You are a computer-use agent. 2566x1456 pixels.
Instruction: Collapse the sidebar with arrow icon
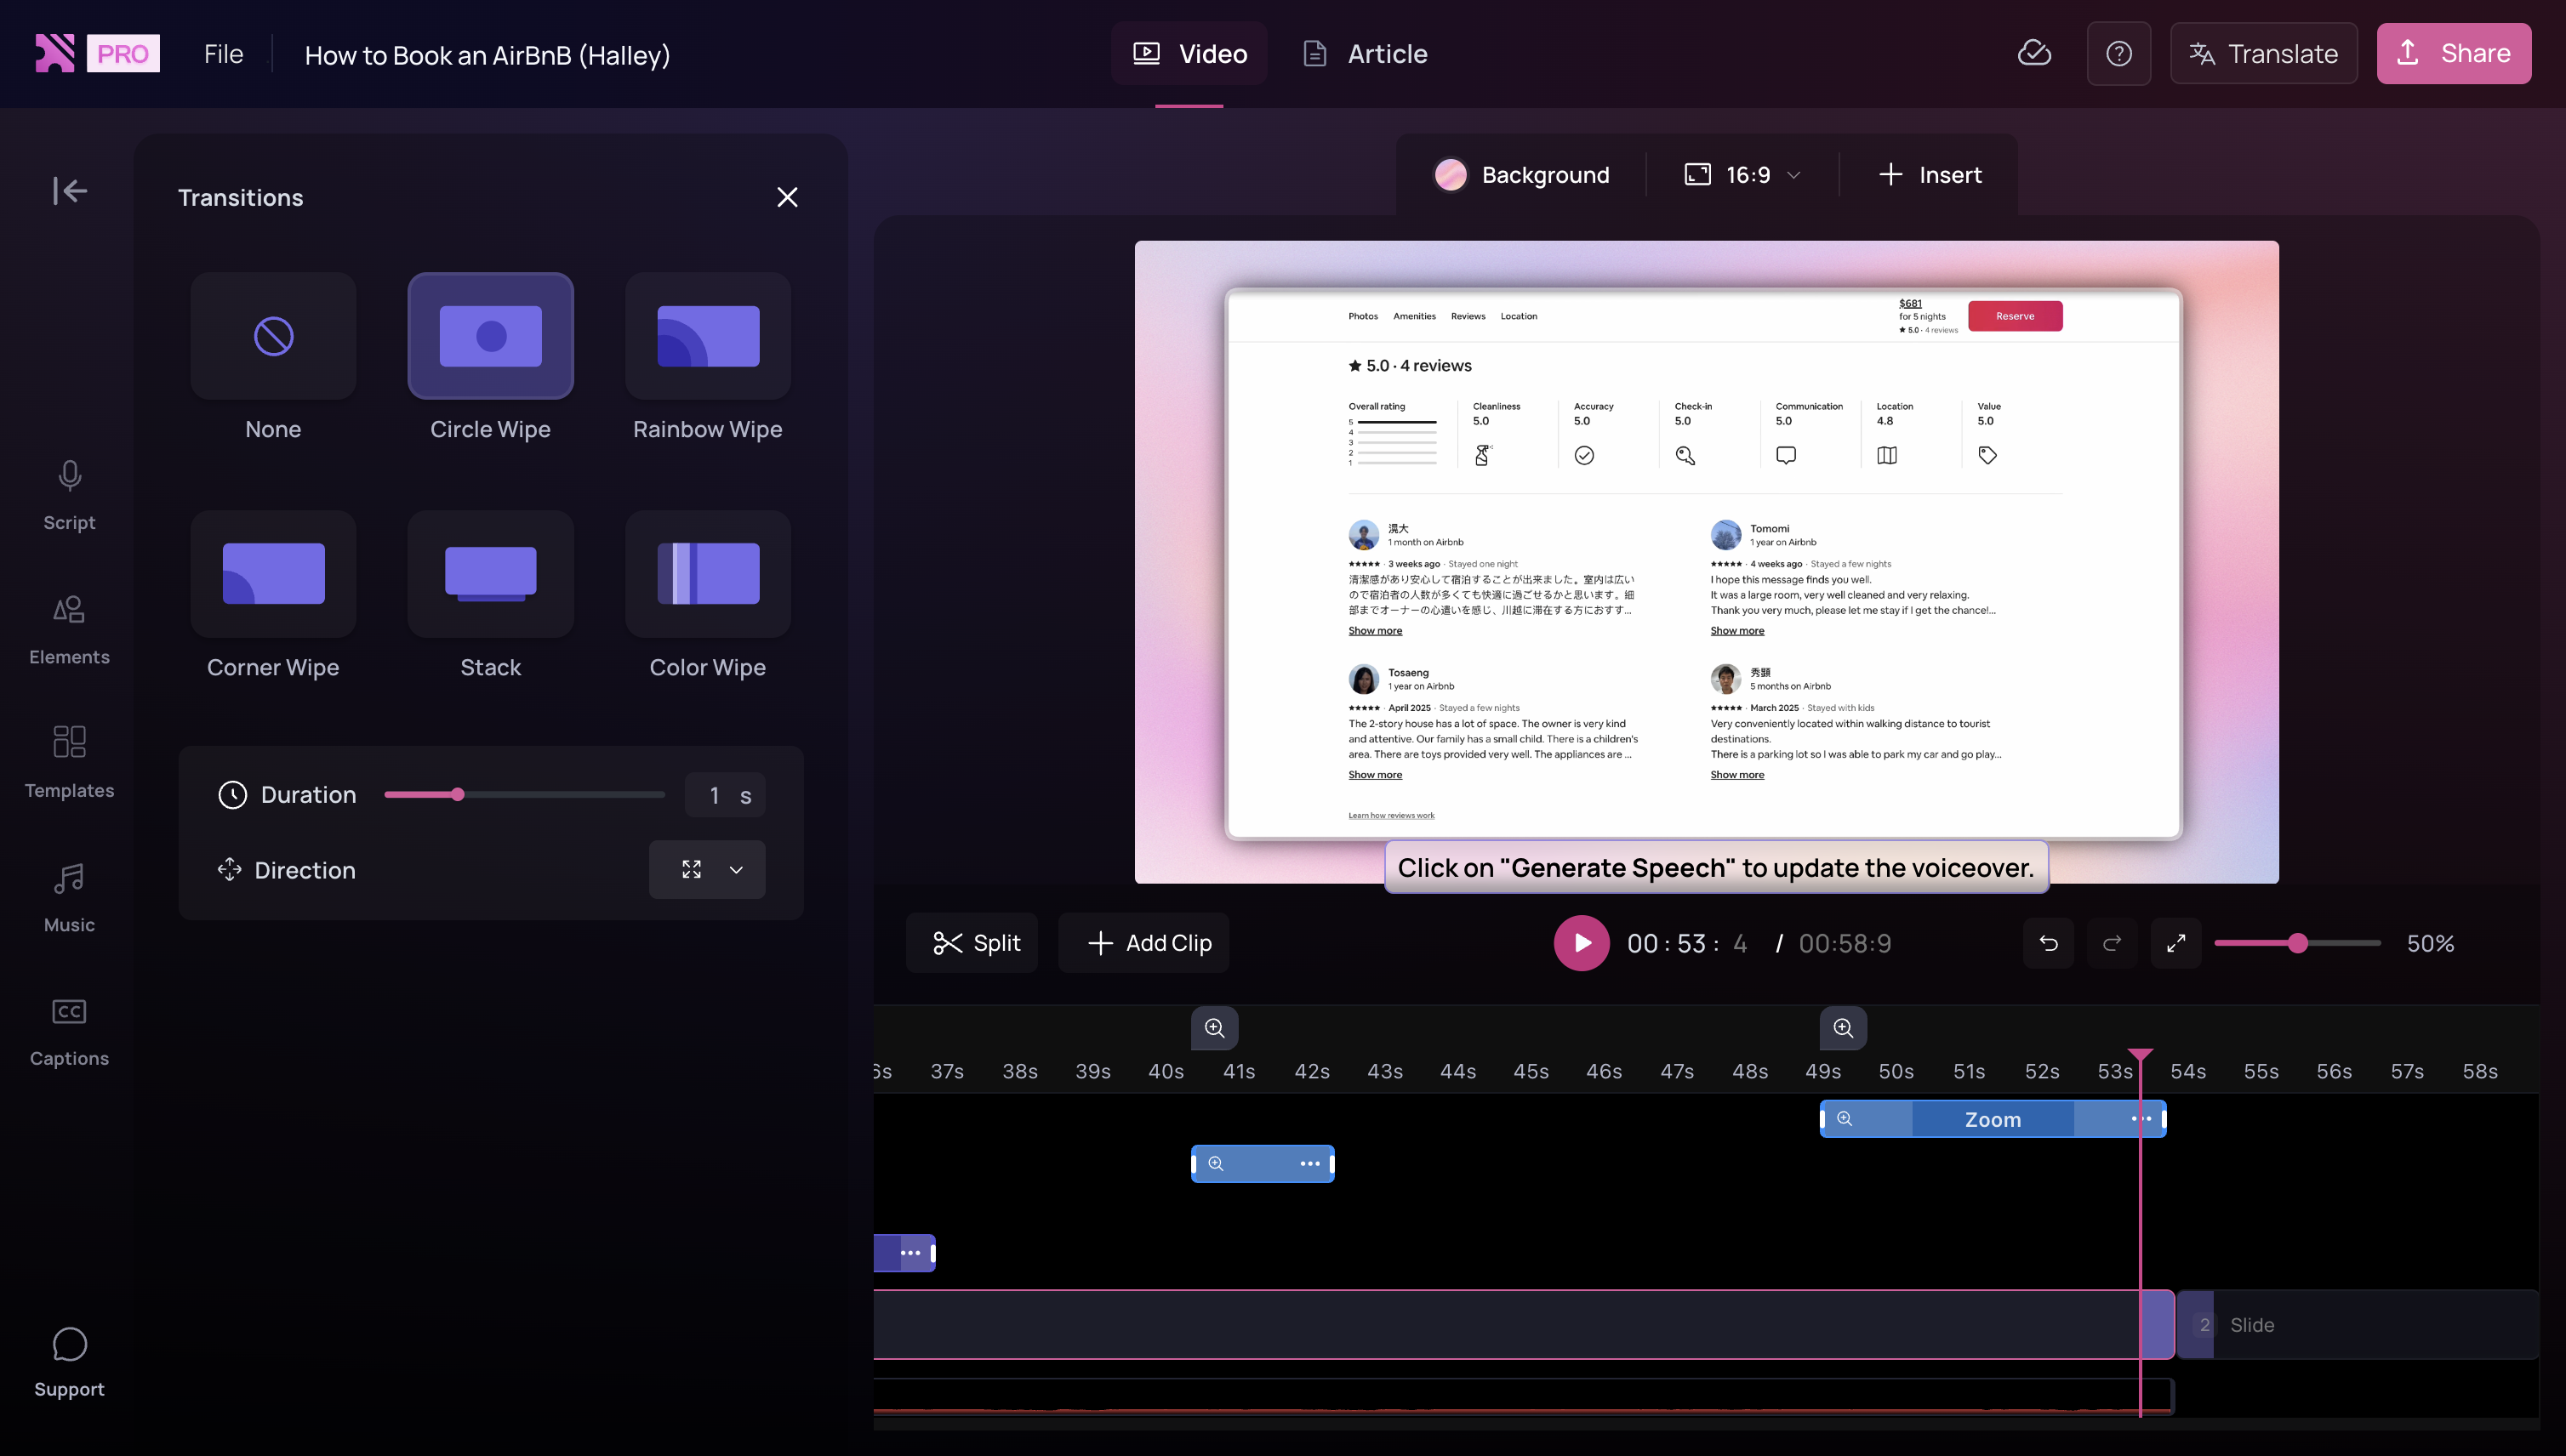pyautogui.click(x=69, y=190)
